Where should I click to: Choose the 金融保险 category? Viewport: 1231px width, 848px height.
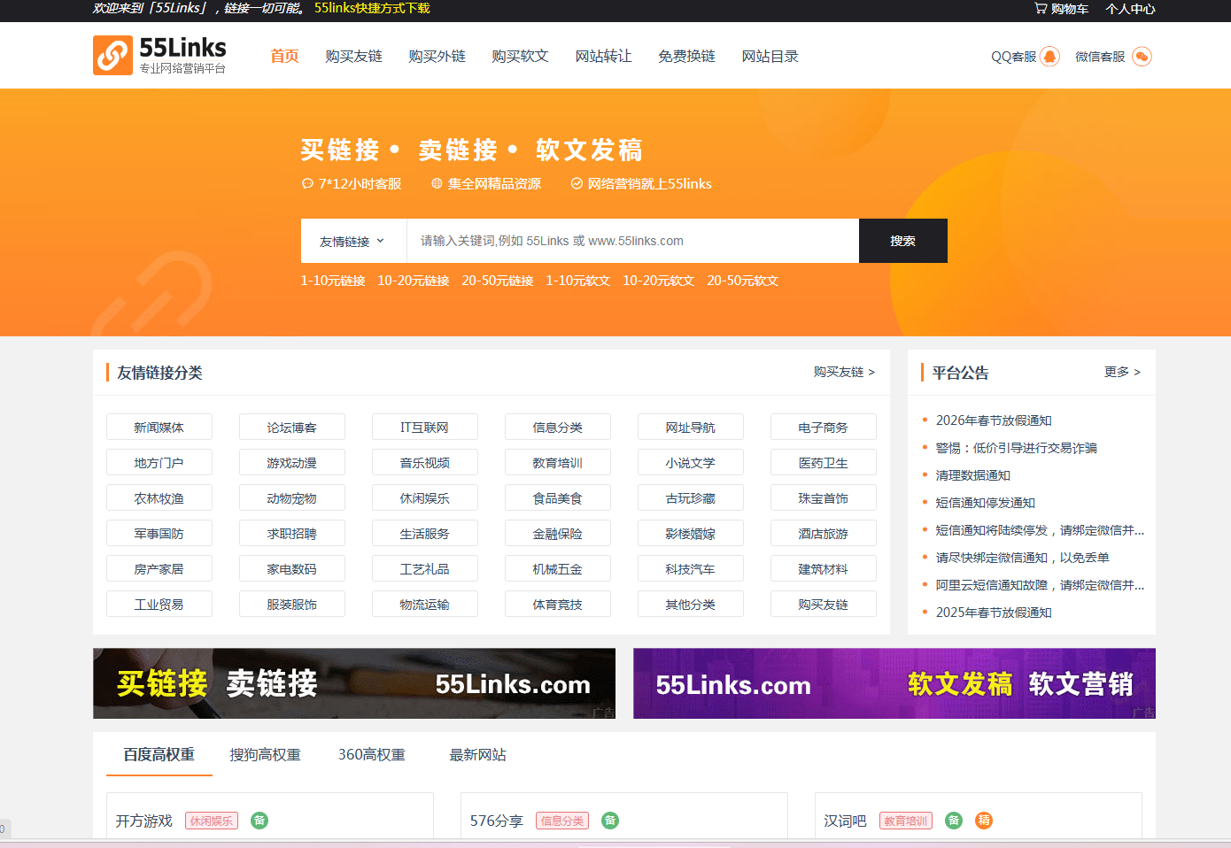point(558,533)
